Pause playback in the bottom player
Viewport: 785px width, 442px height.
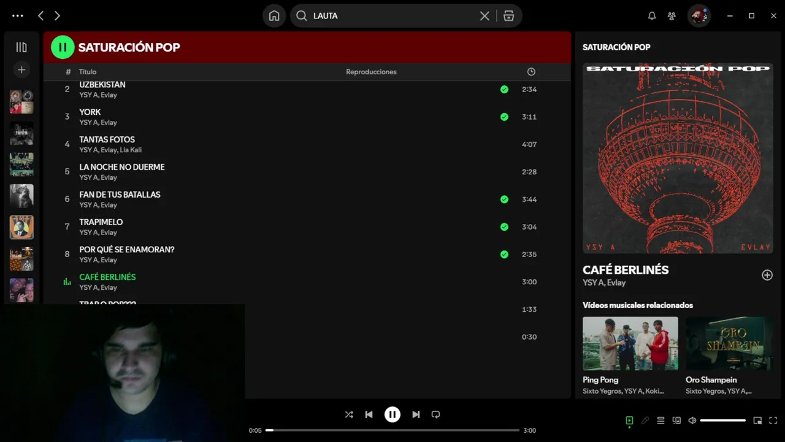click(392, 414)
